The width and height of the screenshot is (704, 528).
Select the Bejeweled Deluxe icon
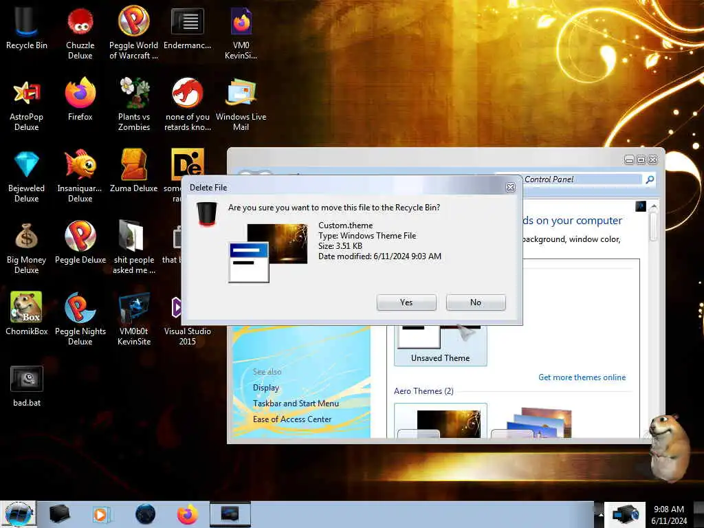coord(26,175)
